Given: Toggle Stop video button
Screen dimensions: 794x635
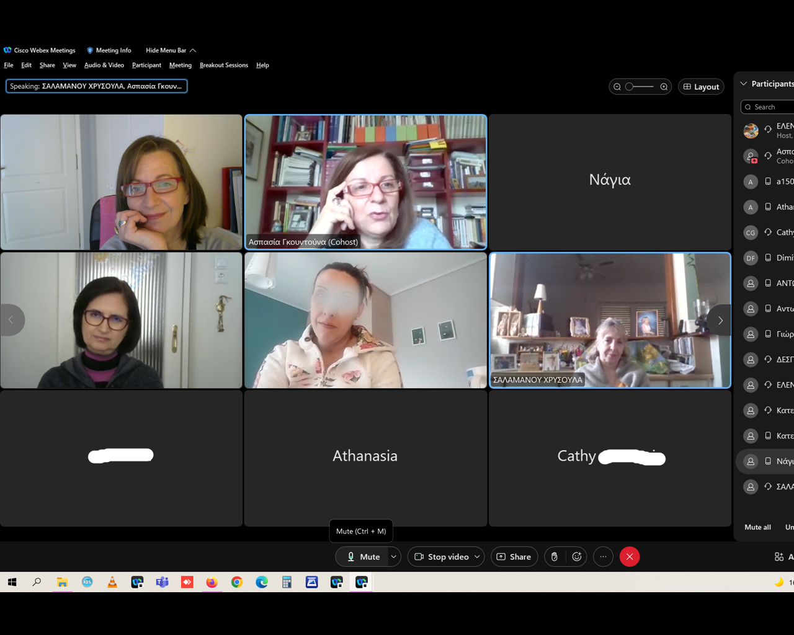Looking at the screenshot, I should coord(441,557).
